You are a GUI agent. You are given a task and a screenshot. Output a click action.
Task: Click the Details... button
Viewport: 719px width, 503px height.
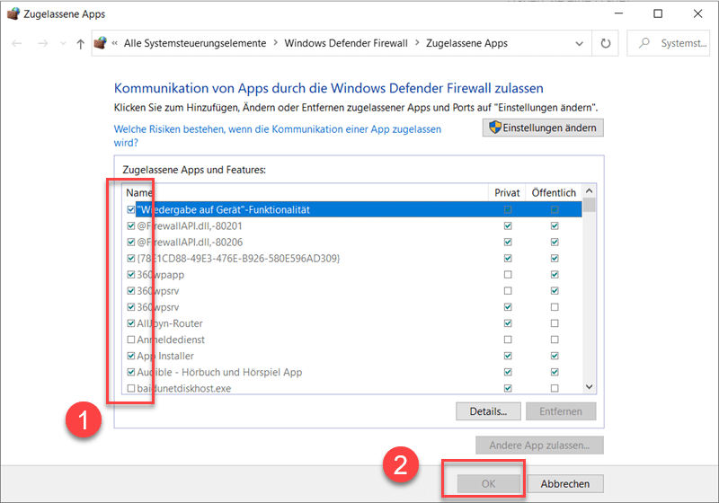tap(488, 411)
